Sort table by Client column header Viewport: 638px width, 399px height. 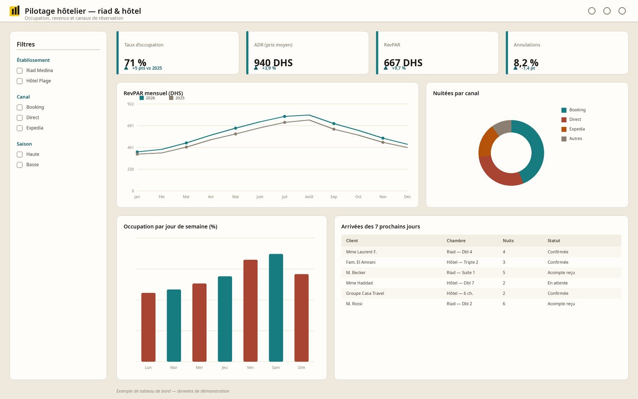tap(352, 241)
